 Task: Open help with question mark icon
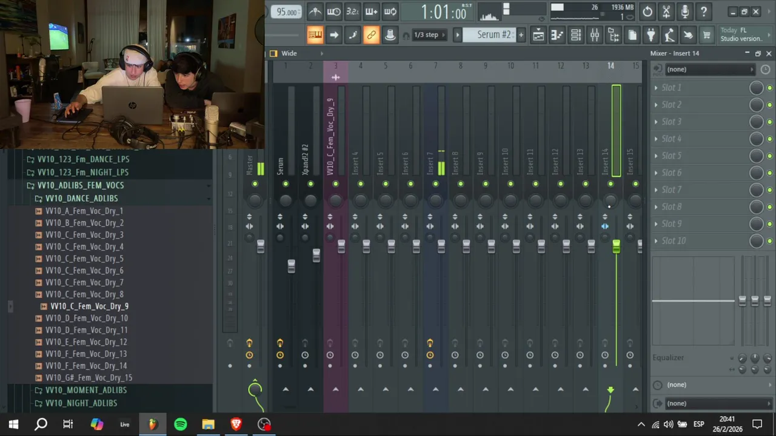704,12
